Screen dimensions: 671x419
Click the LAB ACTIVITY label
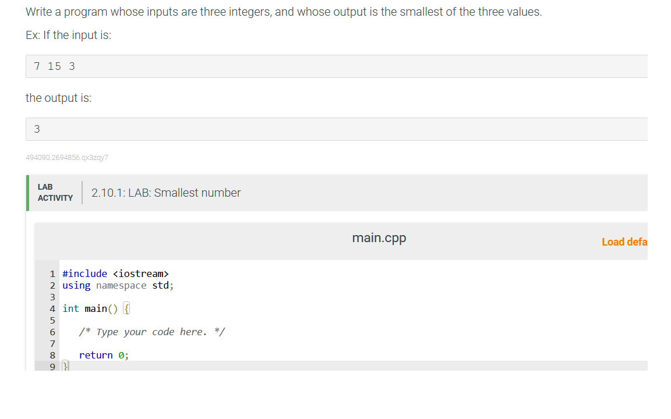(x=55, y=193)
